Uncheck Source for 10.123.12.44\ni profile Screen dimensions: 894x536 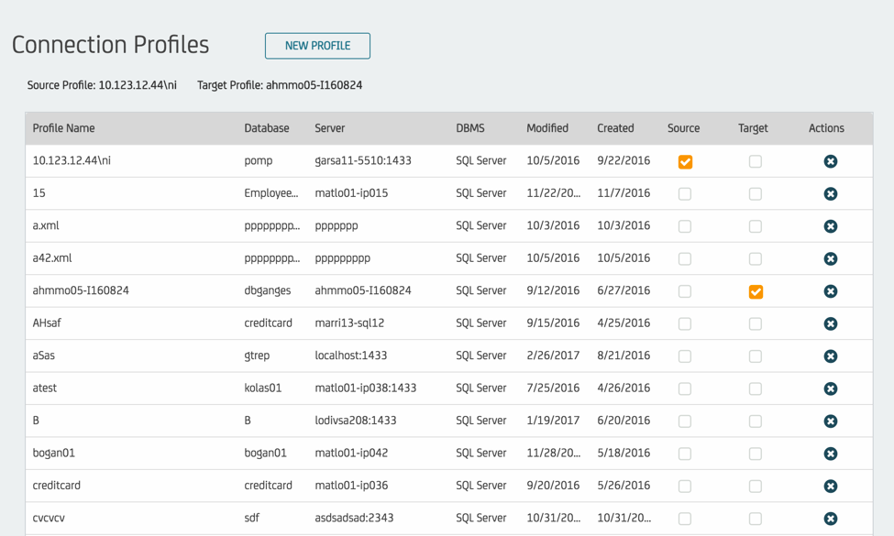(x=685, y=162)
